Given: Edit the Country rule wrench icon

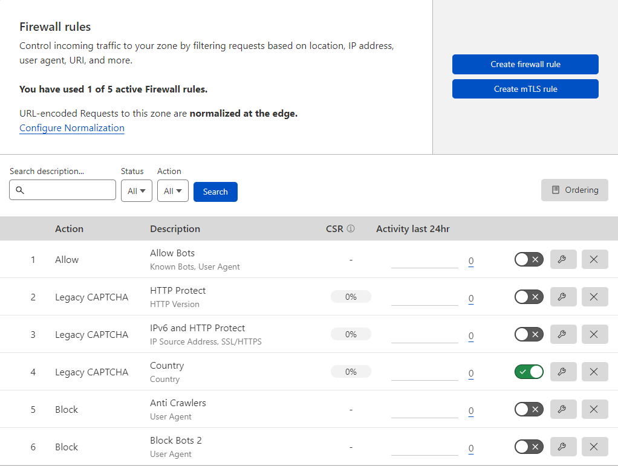Looking at the screenshot, I should pyautogui.click(x=563, y=372).
